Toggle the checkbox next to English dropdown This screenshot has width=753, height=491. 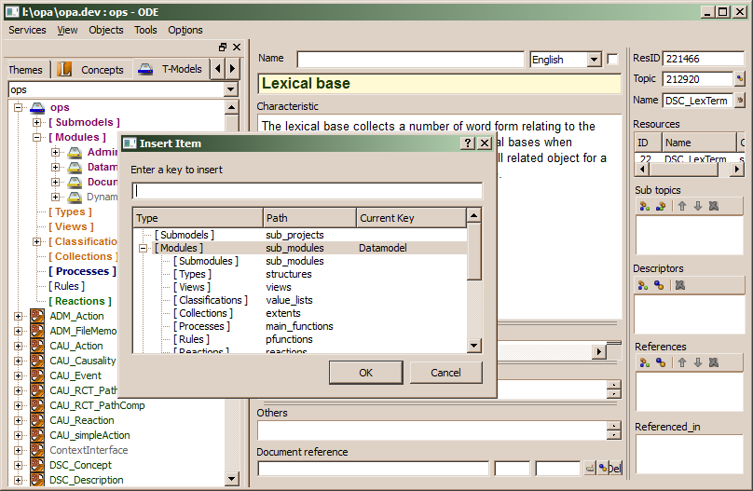coord(612,59)
